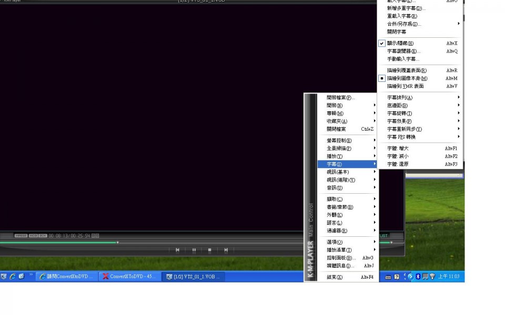Open the 選項 menu entry

pos(334,242)
